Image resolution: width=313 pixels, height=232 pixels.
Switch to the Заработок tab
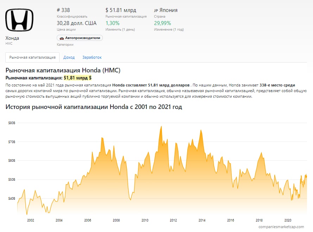click(92, 57)
